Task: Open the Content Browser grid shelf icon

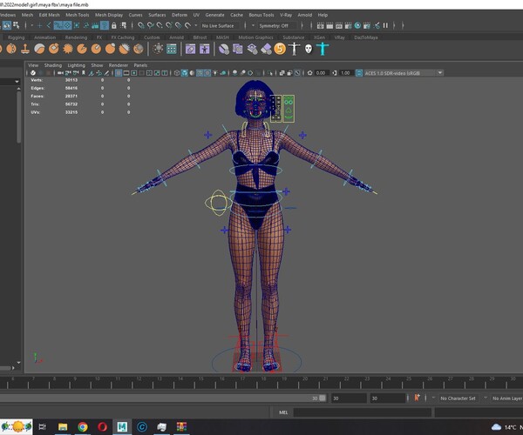Action: 172,49
